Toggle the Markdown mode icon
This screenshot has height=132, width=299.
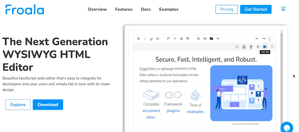pyautogui.click(x=198, y=39)
